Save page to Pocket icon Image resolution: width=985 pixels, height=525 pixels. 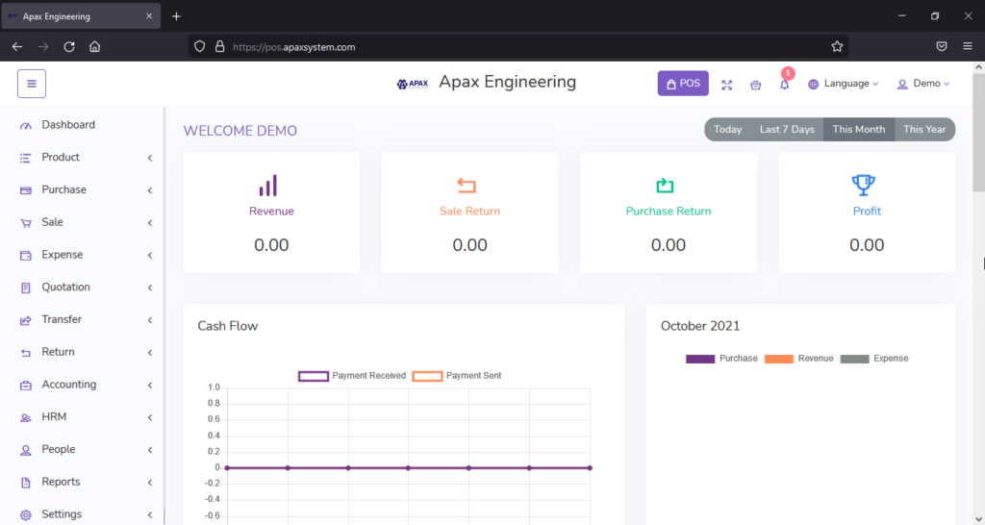tap(942, 46)
